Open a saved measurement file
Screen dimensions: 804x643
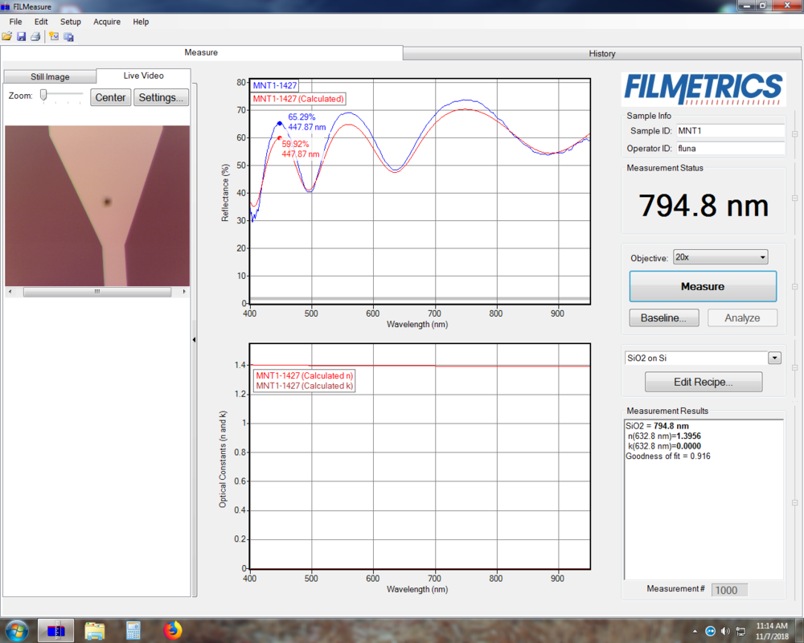click(7, 36)
